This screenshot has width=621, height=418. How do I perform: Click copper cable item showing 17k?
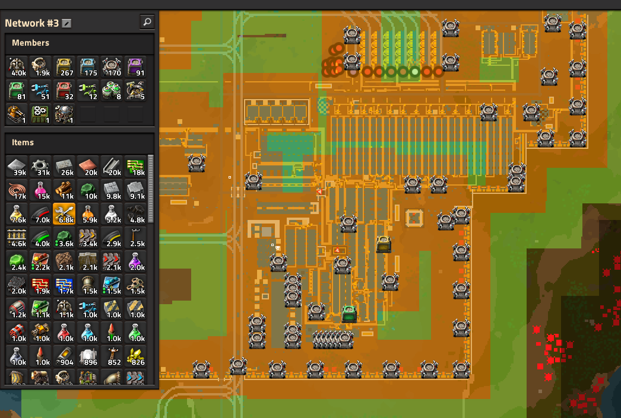(17, 190)
